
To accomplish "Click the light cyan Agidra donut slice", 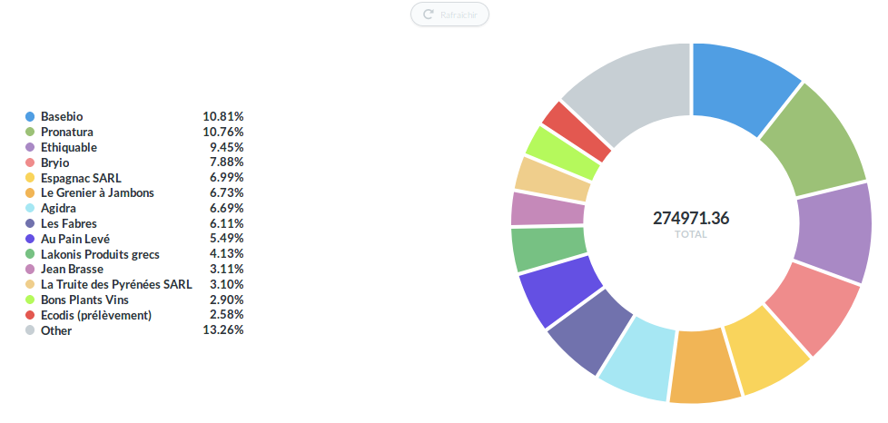I will [x=638, y=360].
